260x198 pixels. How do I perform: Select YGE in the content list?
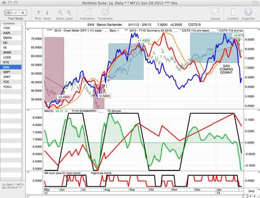click(x=11, y=82)
